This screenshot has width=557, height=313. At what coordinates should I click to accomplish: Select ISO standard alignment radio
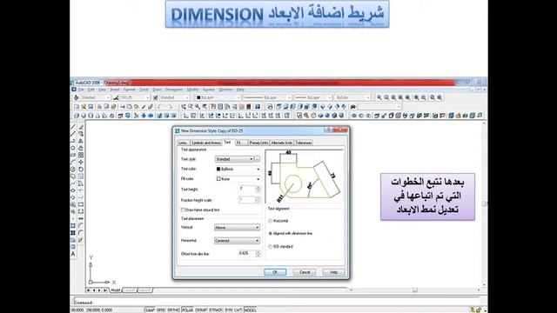pyautogui.click(x=271, y=246)
